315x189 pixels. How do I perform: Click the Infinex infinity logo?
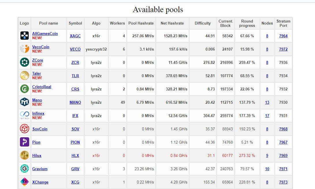point(25,115)
